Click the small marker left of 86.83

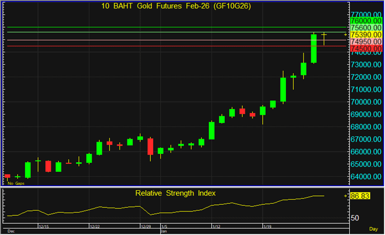click(x=346, y=196)
